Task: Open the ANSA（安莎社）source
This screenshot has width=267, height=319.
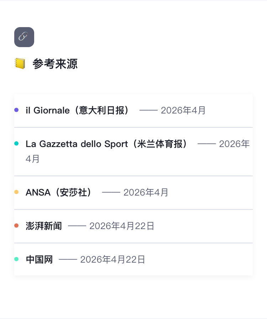Action: click(59, 193)
